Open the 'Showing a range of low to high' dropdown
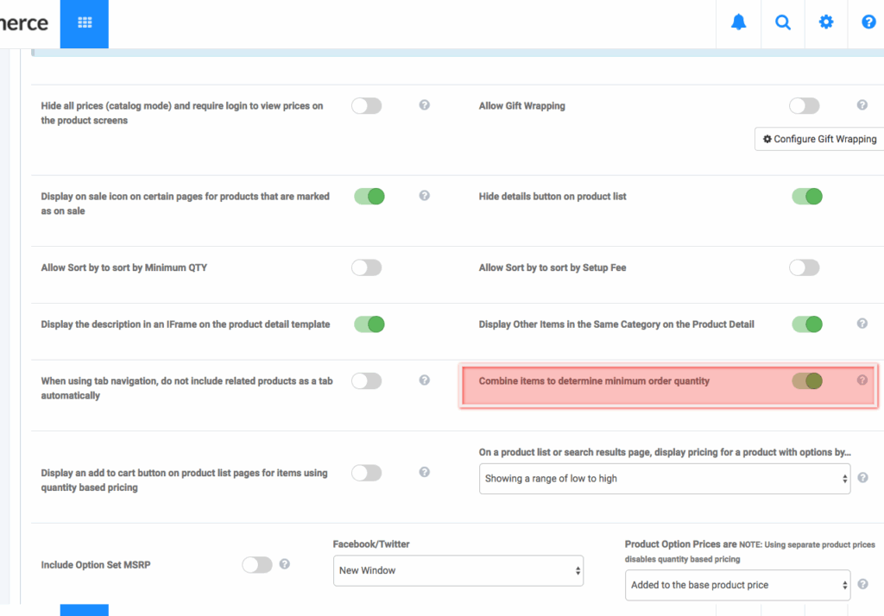The height and width of the screenshot is (616, 884). (x=664, y=478)
